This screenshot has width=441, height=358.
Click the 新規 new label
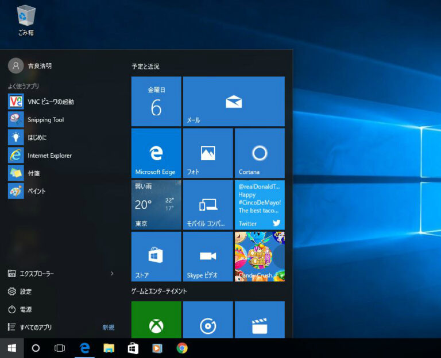tap(109, 328)
